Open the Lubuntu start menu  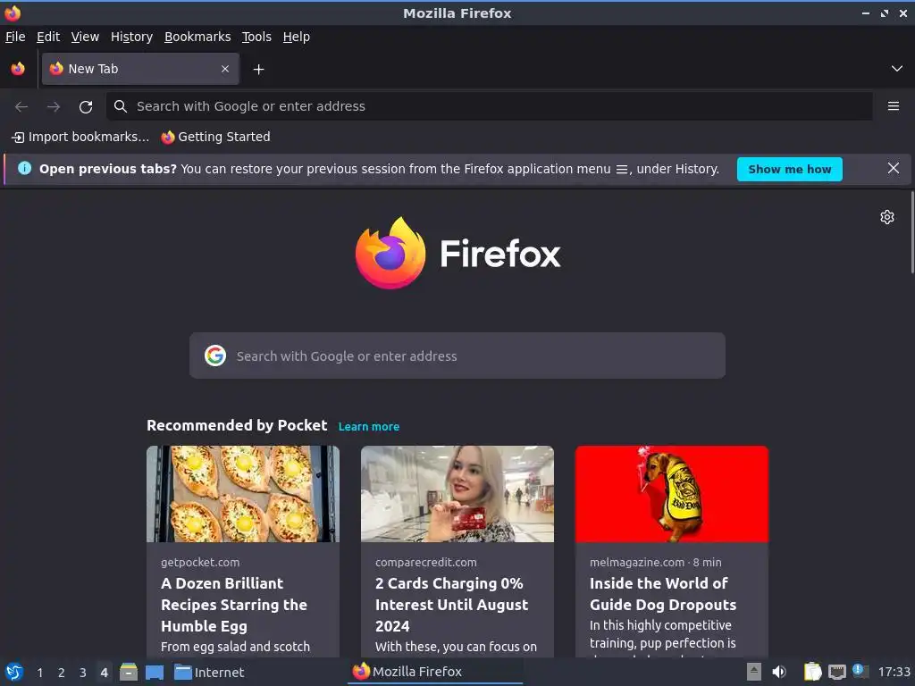[x=14, y=672]
